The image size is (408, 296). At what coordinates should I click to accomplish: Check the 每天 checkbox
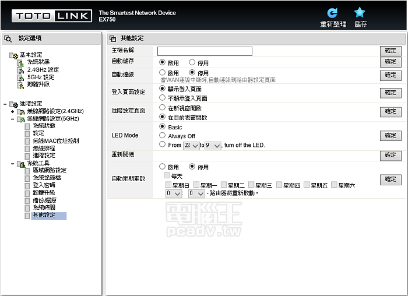[x=167, y=175]
